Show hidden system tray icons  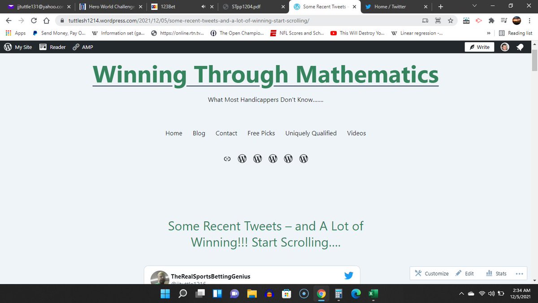pyautogui.click(x=462, y=294)
